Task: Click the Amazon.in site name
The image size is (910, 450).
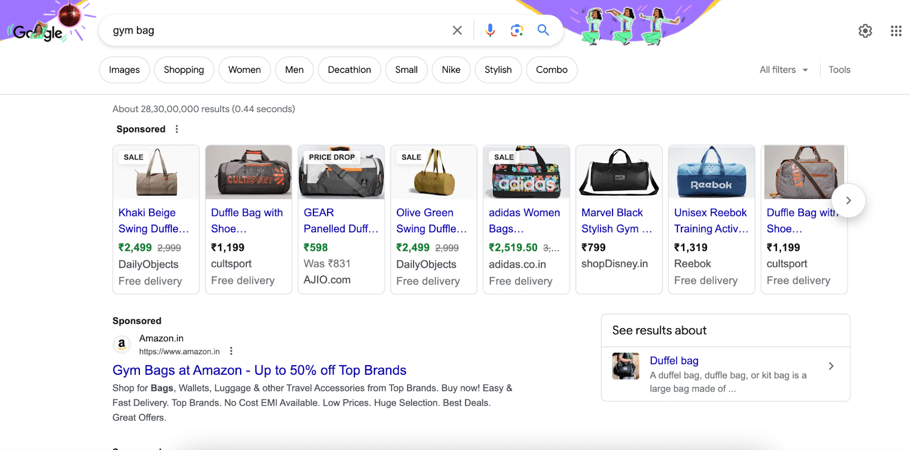Action: (x=162, y=338)
